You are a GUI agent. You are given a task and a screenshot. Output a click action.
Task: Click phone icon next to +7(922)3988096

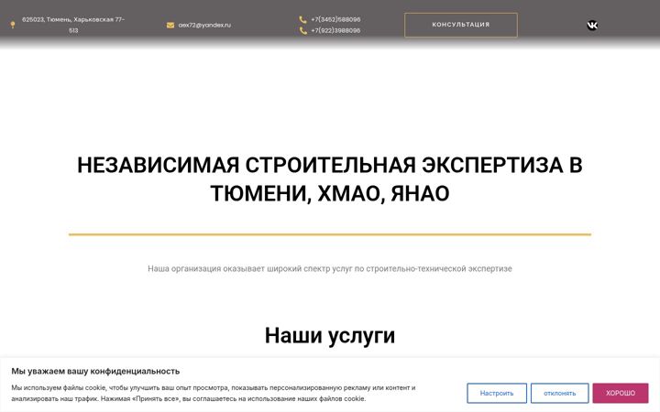(302, 30)
